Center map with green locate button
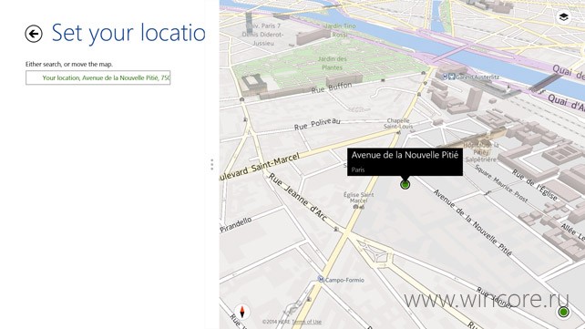The height and width of the screenshot is (329, 585). [563, 312]
